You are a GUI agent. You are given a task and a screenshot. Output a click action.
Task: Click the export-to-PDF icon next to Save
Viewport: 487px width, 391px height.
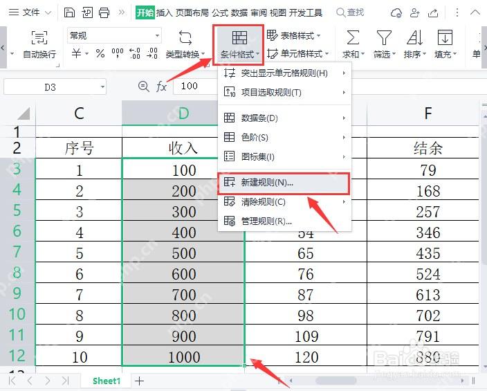87,12
